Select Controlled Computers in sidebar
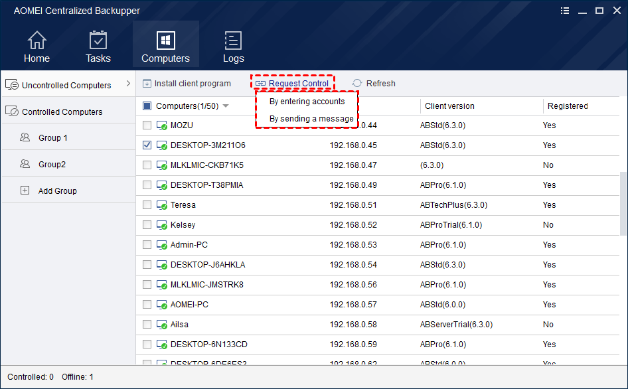The height and width of the screenshot is (389, 628). point(68,111)
